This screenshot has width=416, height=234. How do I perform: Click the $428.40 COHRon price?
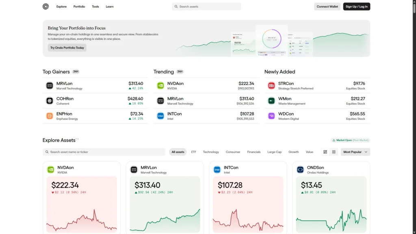coord(135,99)
